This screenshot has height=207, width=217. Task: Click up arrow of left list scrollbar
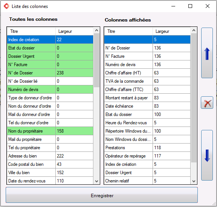[96, 30]
